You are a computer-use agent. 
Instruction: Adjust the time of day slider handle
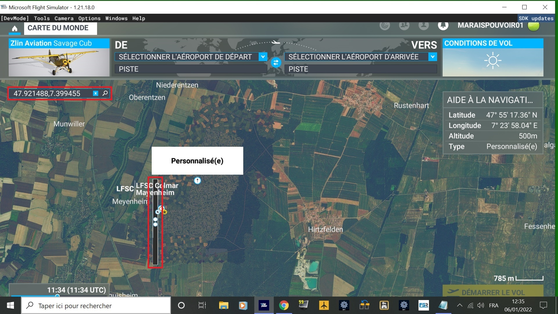(x=57, y=296)
